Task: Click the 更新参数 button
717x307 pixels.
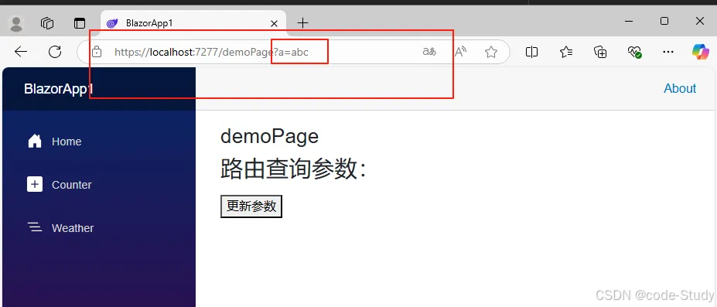Action: point(251,206)
